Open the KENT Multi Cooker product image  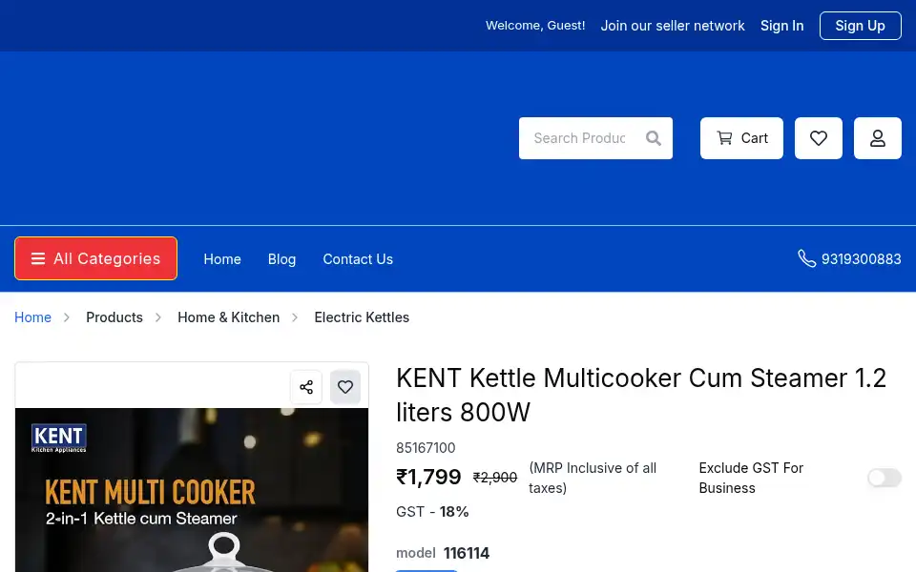click(192, 490)
